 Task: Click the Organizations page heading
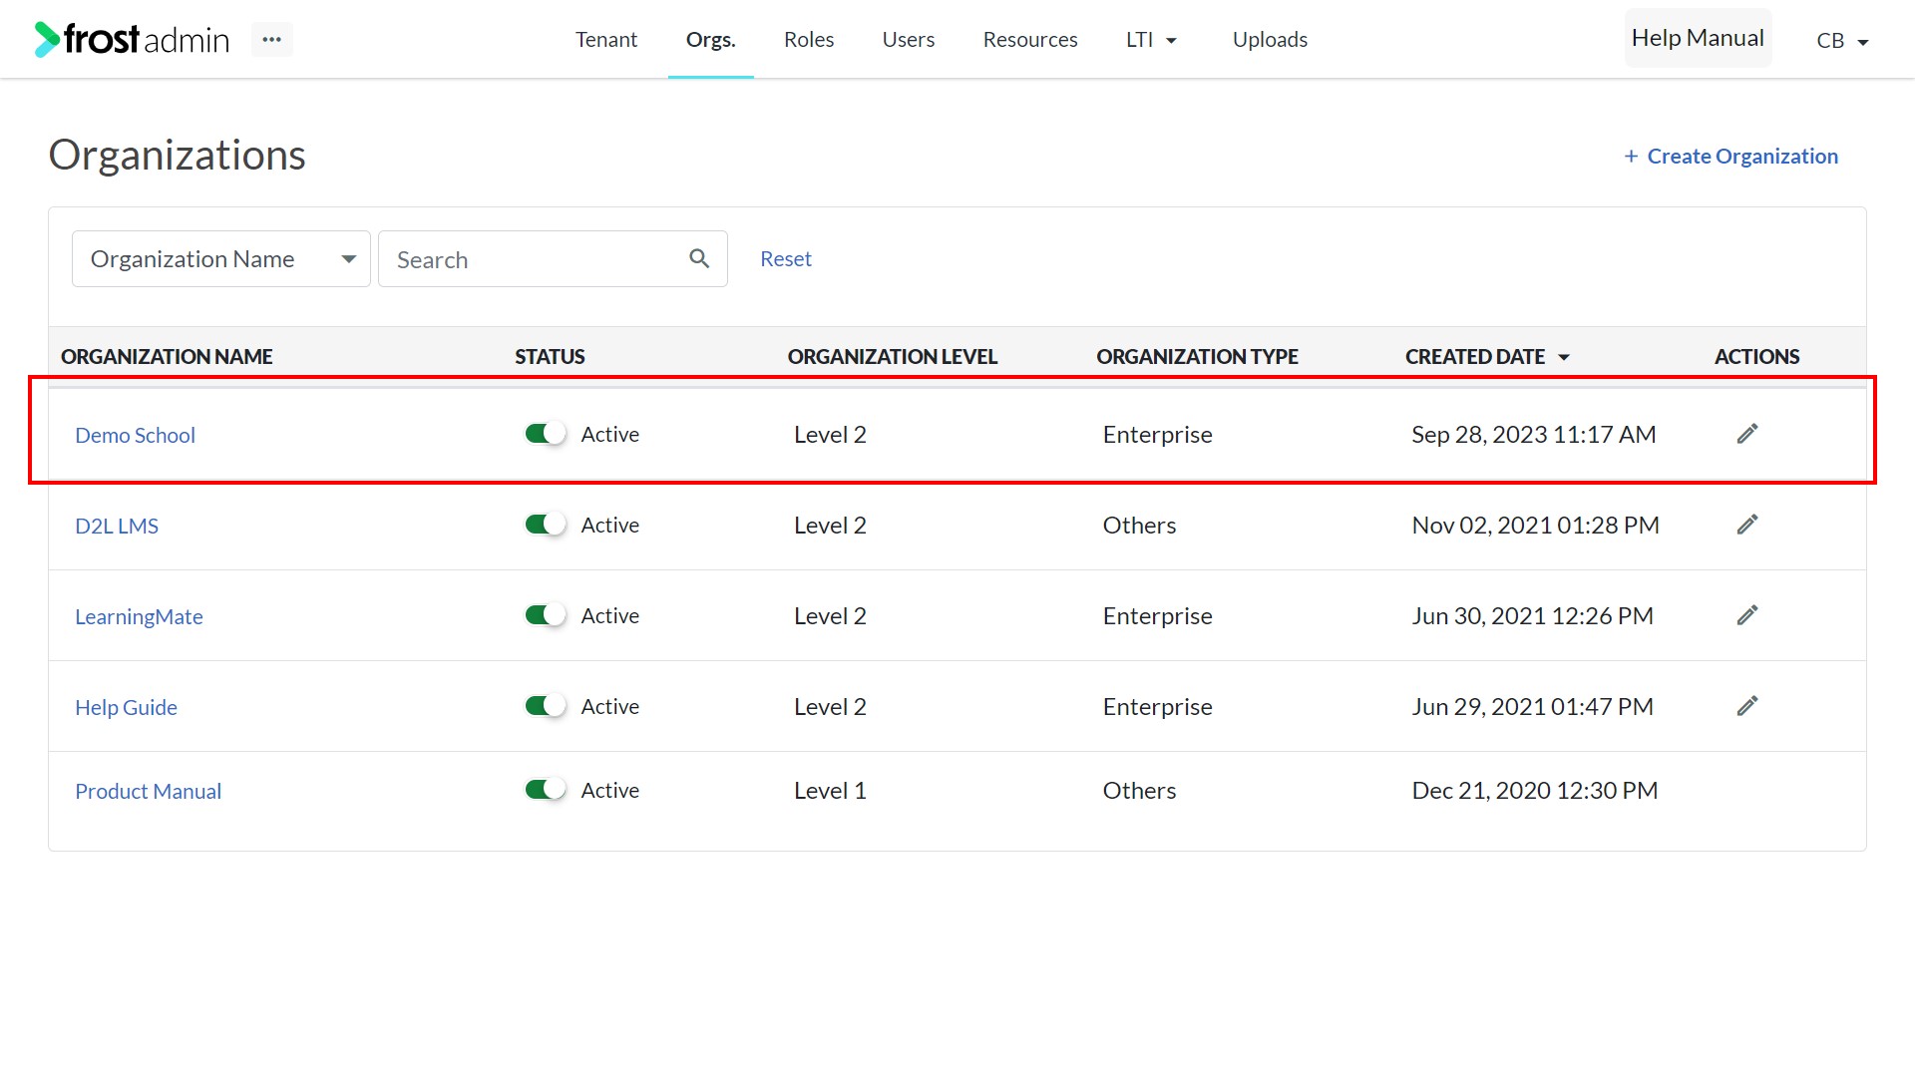(x=178, y=156)
